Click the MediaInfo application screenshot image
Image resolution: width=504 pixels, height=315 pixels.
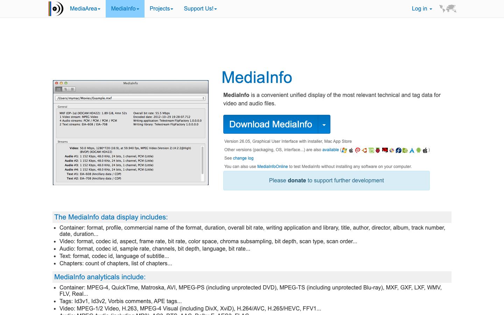(131, 133)
